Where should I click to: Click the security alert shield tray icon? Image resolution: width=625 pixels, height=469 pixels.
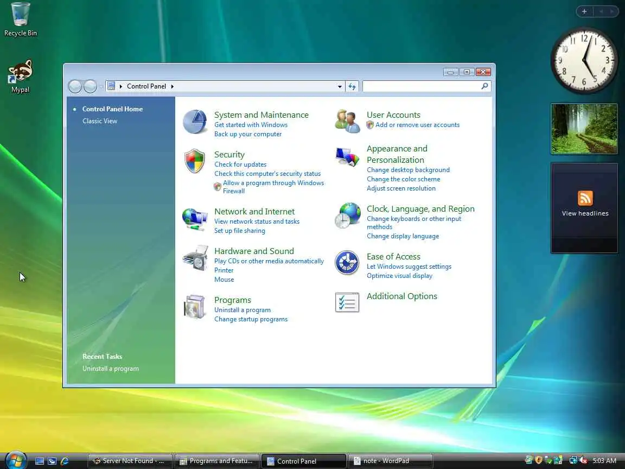click(x=539, y=460)
